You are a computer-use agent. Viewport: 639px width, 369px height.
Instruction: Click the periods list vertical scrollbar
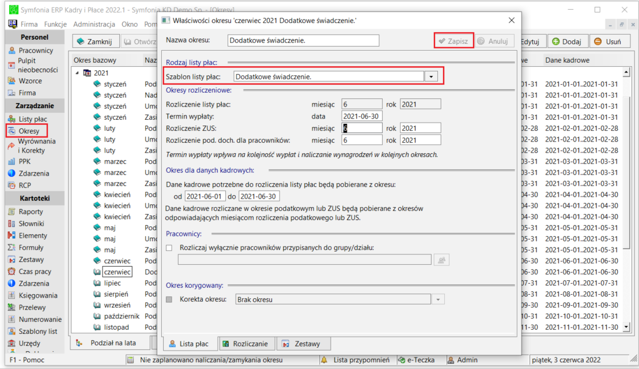click(x=626, y=200)
